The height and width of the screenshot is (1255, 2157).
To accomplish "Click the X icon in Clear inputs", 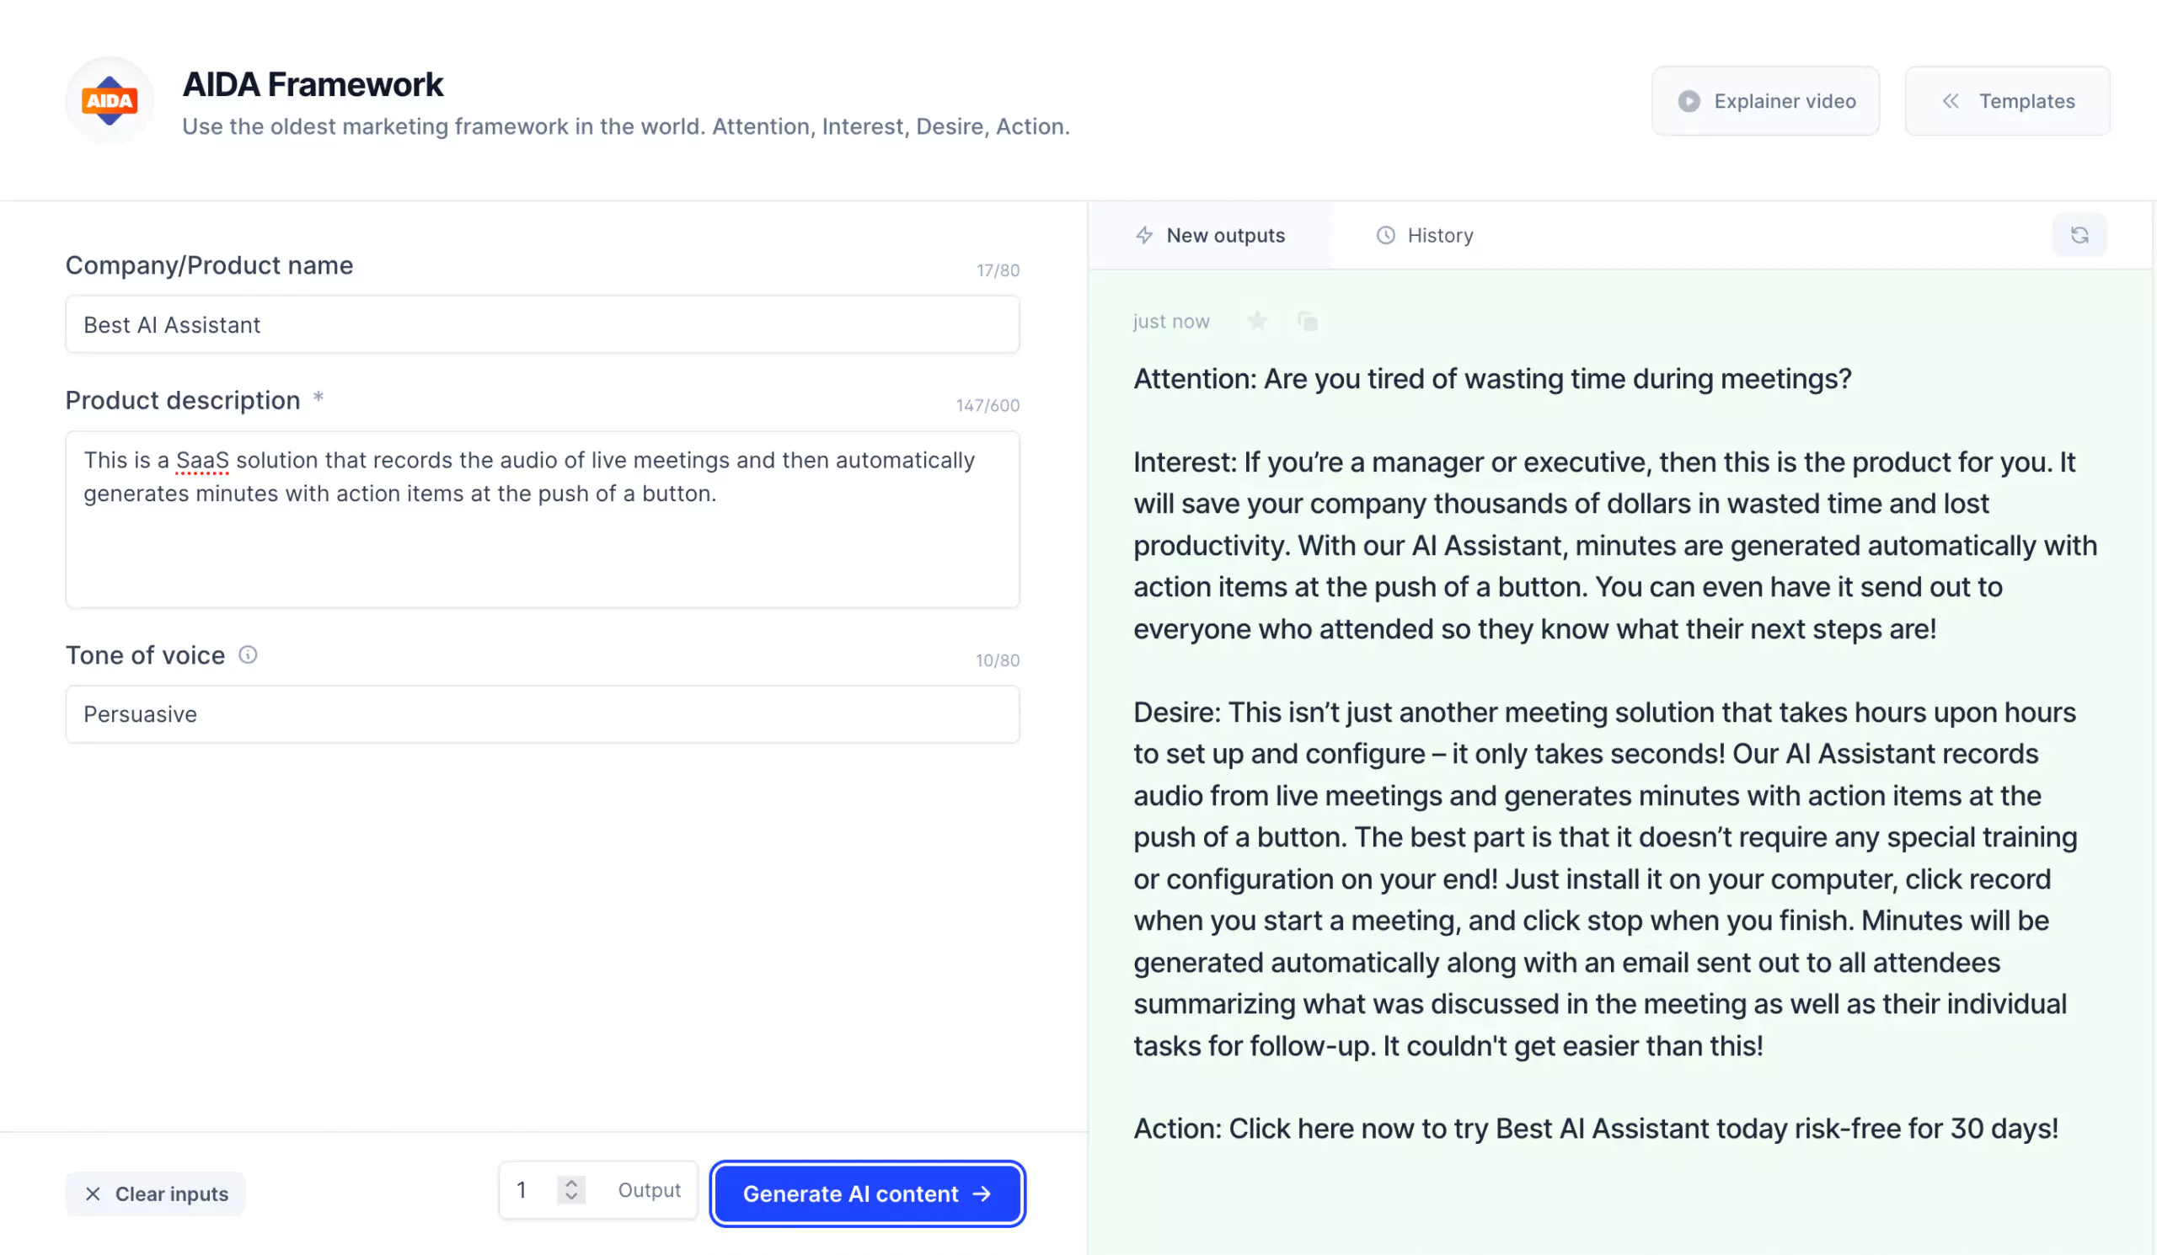I will click(94, 1194).
